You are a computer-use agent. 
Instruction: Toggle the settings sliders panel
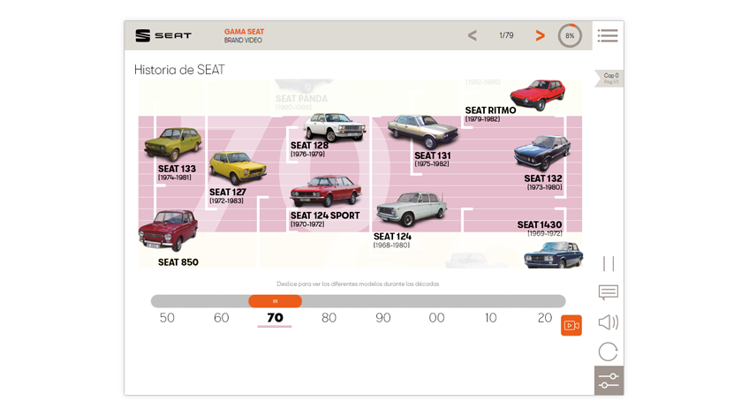609,381
